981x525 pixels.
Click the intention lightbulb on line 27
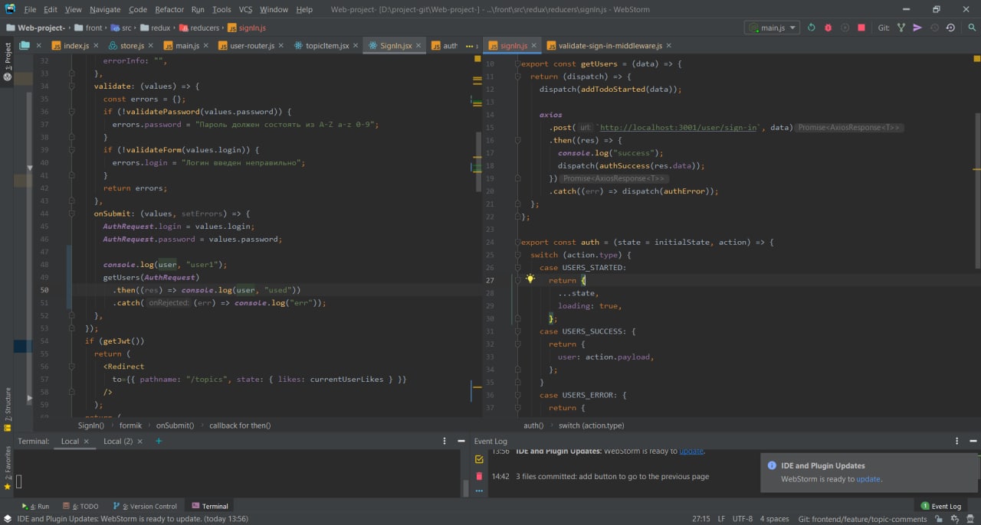(530, 279)
